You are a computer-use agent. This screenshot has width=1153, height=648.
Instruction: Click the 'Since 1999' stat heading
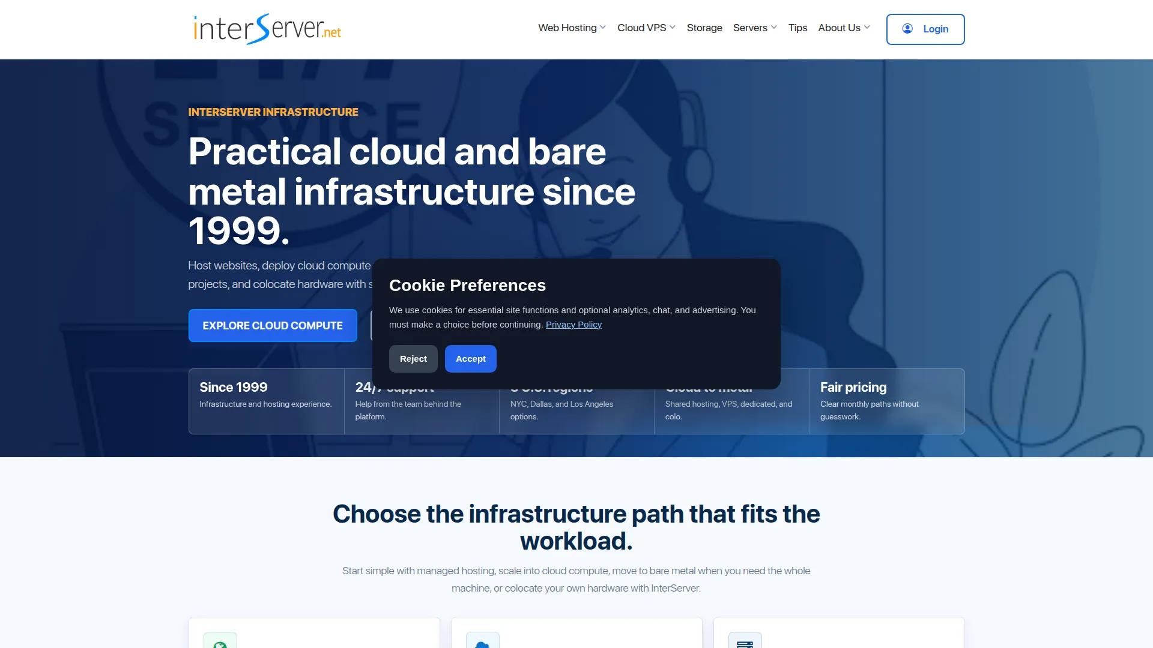[x=234, y=387]
